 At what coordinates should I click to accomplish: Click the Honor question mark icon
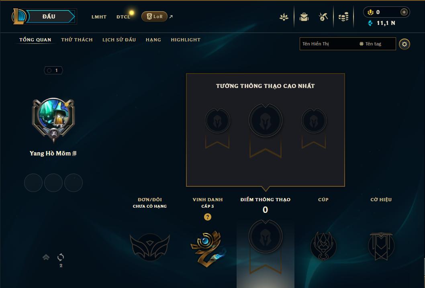pos(208,217)
